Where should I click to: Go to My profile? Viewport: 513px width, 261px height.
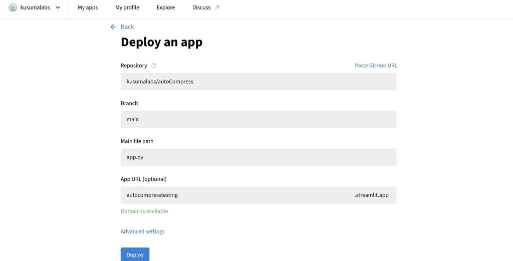(x=127, y=8)
